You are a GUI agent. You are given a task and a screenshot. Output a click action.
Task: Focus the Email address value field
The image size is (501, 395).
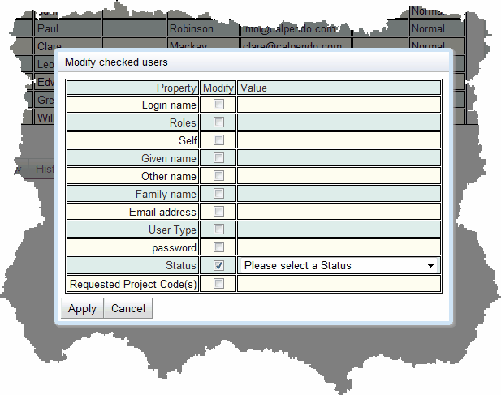point(339,212)
